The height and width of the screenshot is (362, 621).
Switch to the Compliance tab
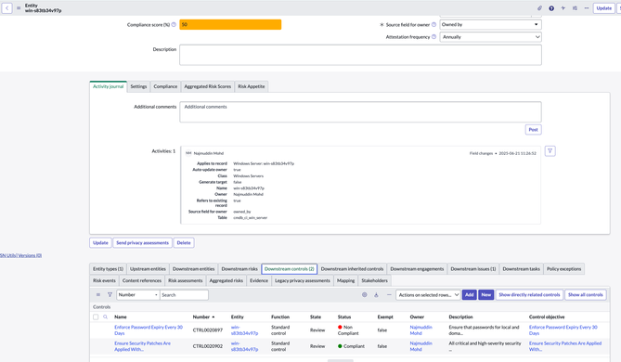(x=165, y=86)
